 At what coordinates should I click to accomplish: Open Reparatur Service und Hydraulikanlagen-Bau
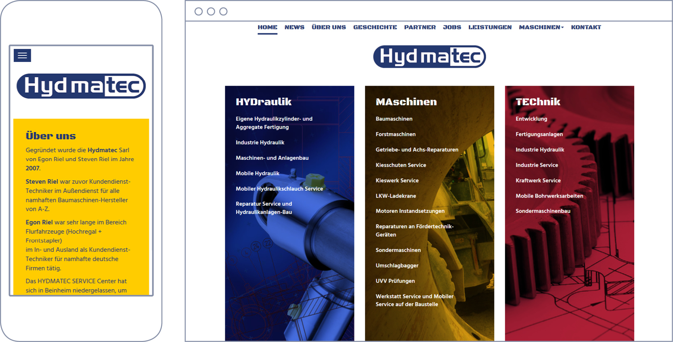click(x=264, y=208)
